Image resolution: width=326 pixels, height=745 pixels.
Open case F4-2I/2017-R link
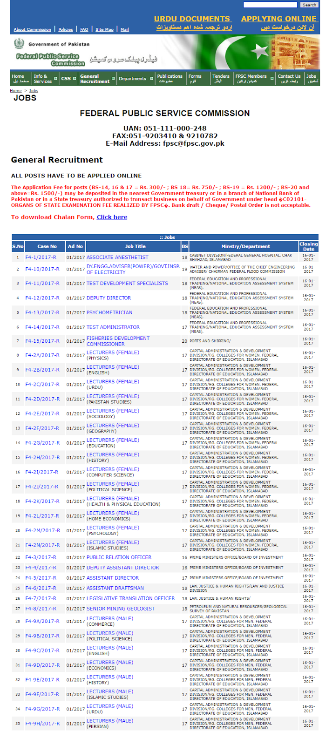42,472
